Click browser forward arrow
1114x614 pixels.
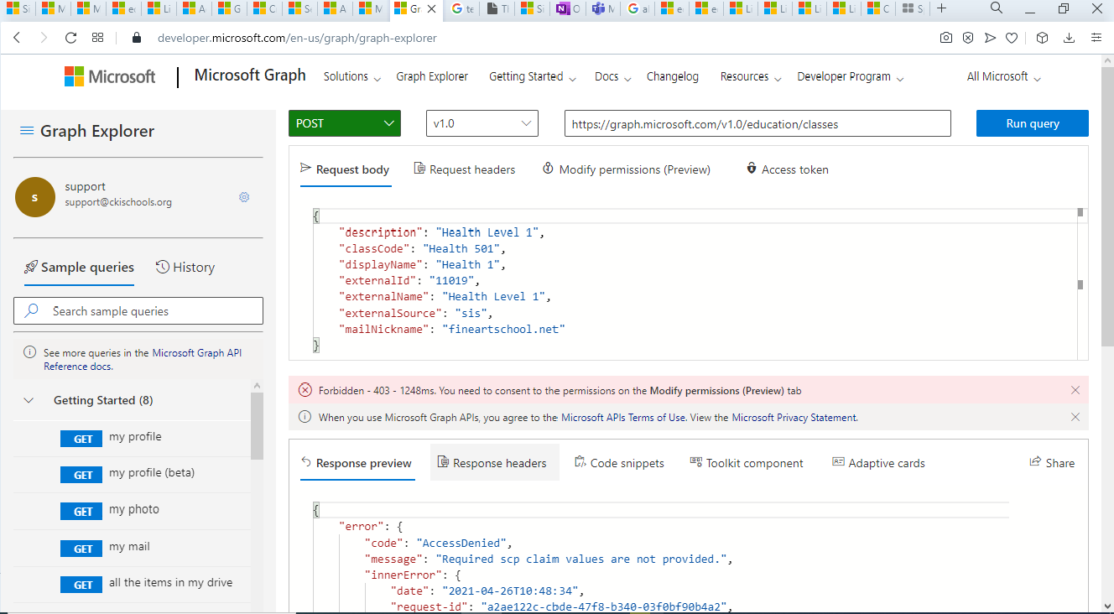point(44,38)
